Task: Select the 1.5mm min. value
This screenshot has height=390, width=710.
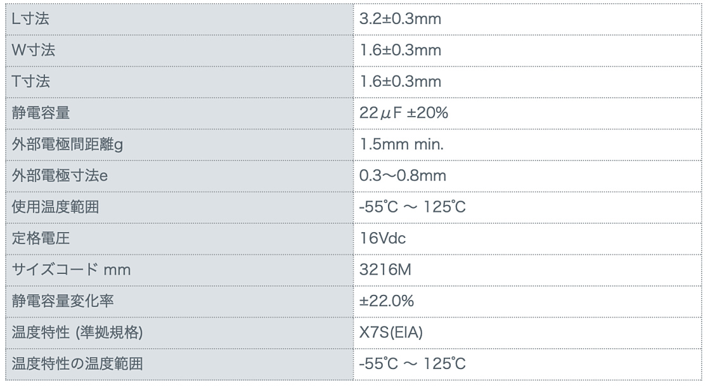Action: click(x=401, y=145)
